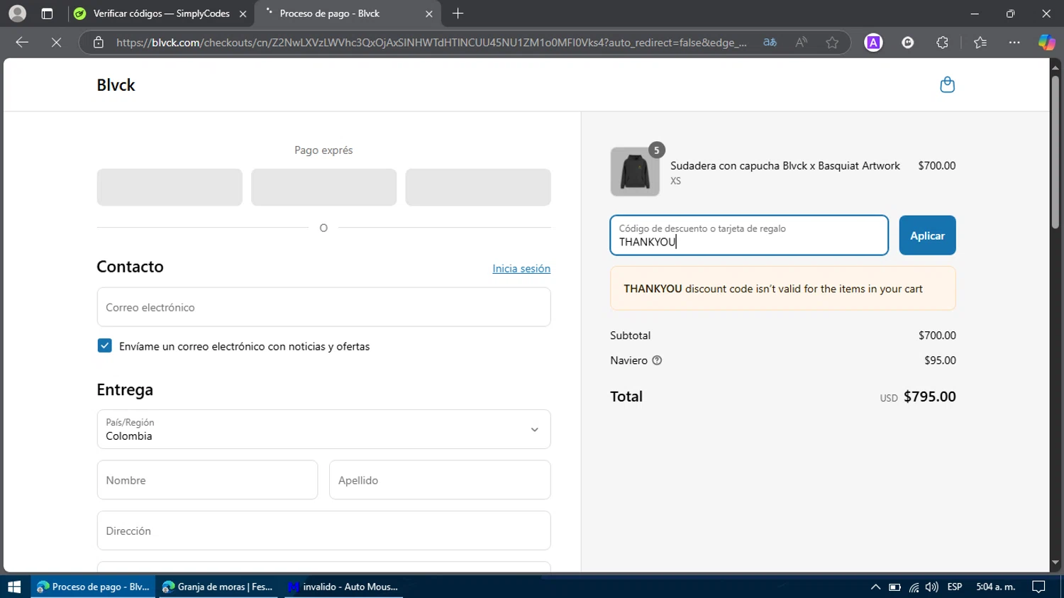Open Granja de moras taskbar window
Screen dimensions: 1064x598
(x=219, y=587)
